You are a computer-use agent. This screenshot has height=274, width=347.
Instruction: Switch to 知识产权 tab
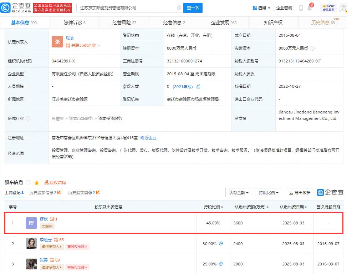pos(273,22)
